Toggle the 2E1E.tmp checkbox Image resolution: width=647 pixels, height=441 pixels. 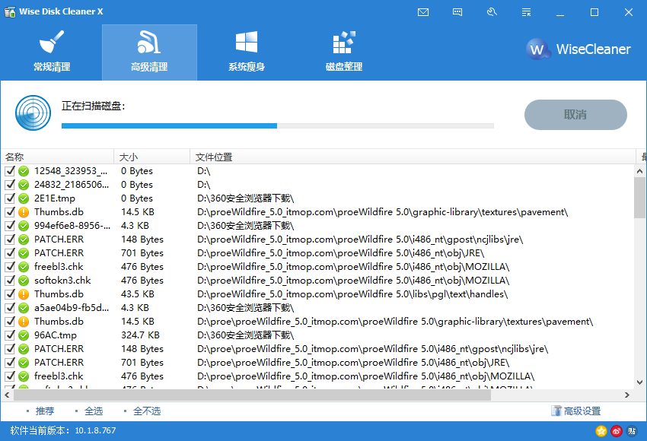click(10, 198)
